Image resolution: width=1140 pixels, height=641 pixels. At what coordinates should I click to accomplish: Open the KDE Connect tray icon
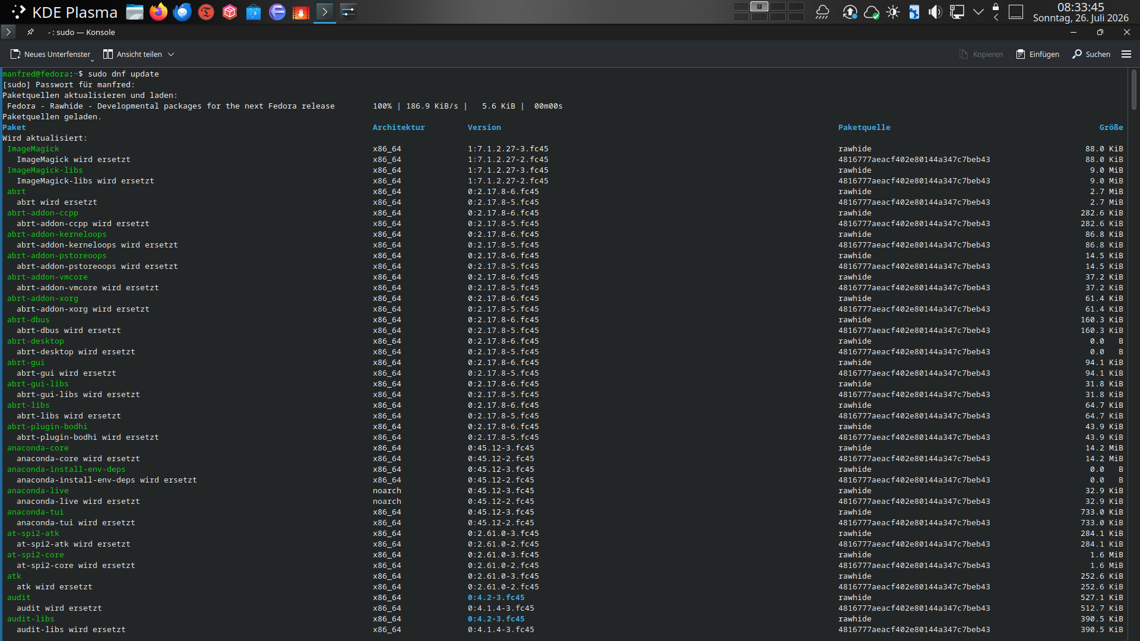(914, 12)
